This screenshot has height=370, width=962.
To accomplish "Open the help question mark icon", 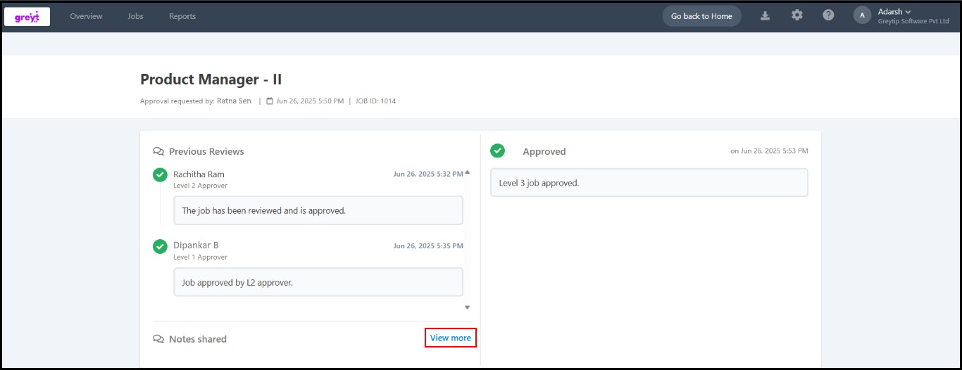I will (x=828, y=15).
